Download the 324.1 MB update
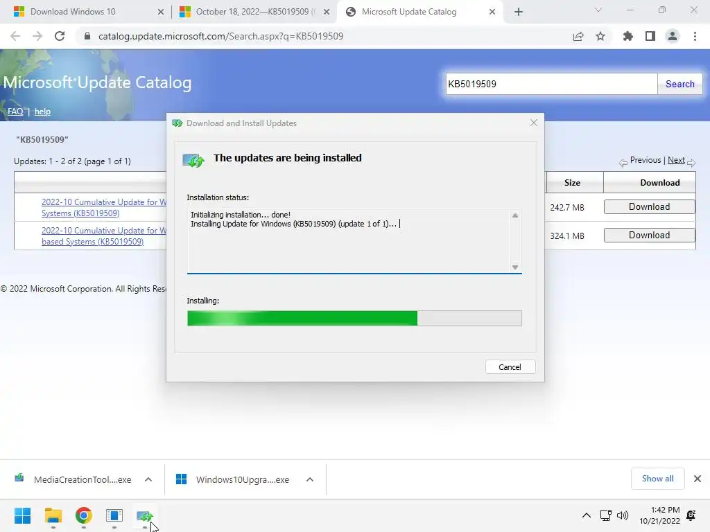This screenshot has width=710, height=532. (649, 236)
